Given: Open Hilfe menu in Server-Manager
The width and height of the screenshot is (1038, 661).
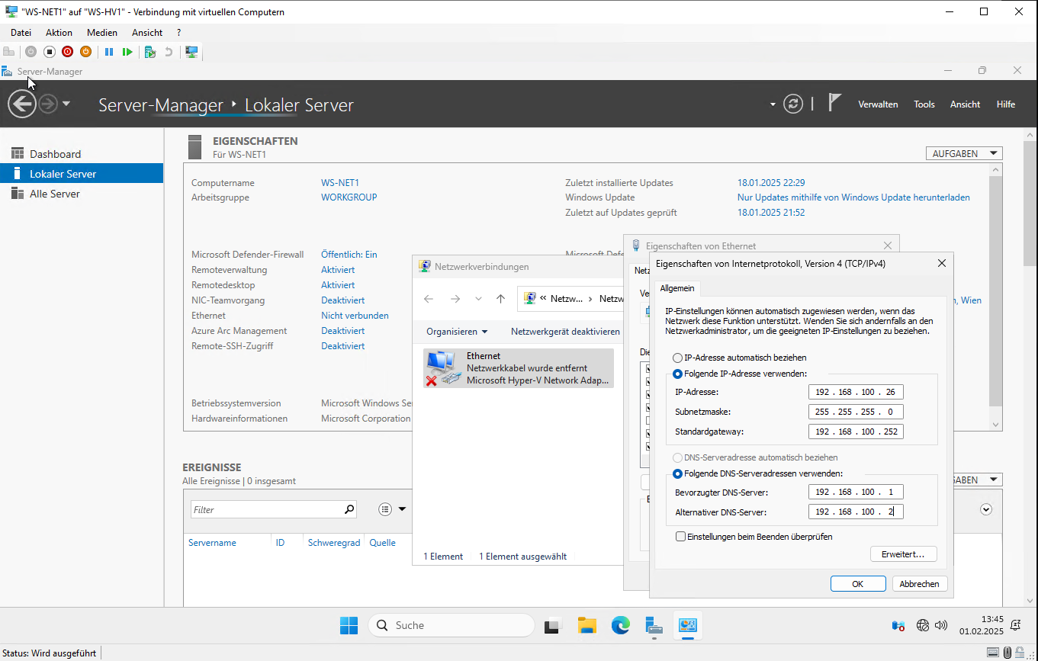Looking at the screenshot, I should 1006,104.
